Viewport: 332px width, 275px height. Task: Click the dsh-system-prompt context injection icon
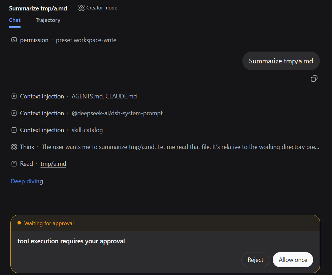coord(14,113)
